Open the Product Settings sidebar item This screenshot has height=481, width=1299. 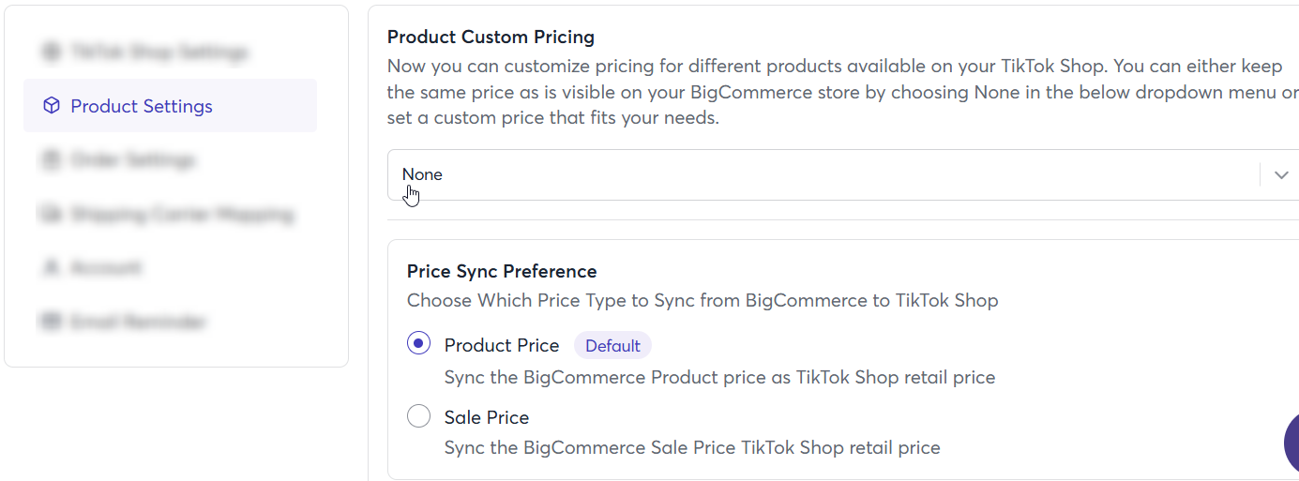pyautogui.click(x=171, y=106)
